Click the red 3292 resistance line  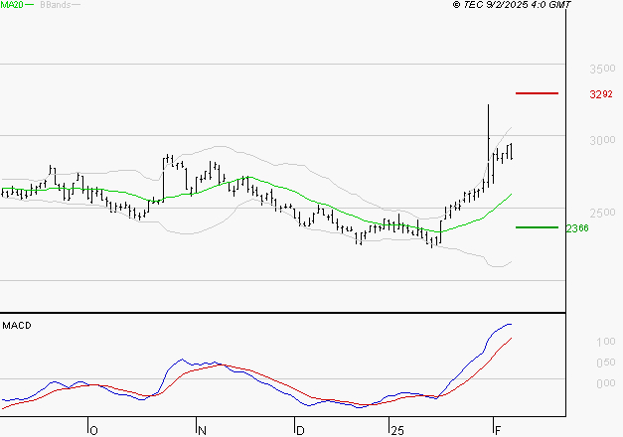click(x=537, y=93)
